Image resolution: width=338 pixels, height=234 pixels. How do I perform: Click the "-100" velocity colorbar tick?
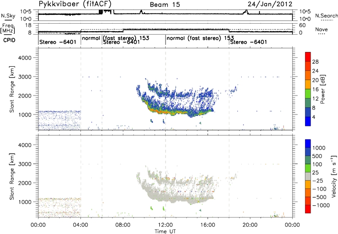click(319, 189)
